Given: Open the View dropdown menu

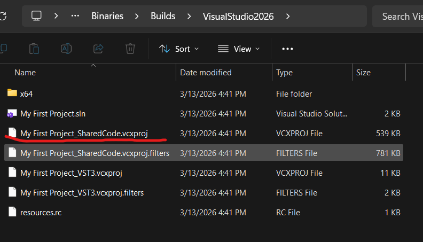Looking at the screenshot, I should (239, 49).
